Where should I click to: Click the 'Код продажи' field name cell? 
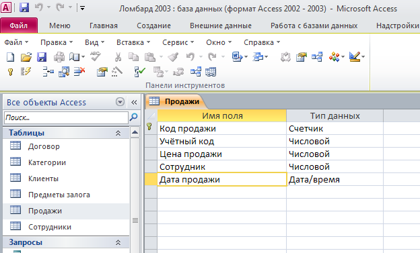point(222,128)
